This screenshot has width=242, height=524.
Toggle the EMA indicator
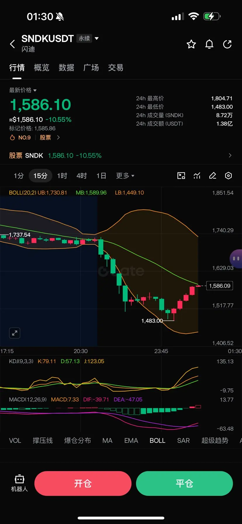pos(131,441)
